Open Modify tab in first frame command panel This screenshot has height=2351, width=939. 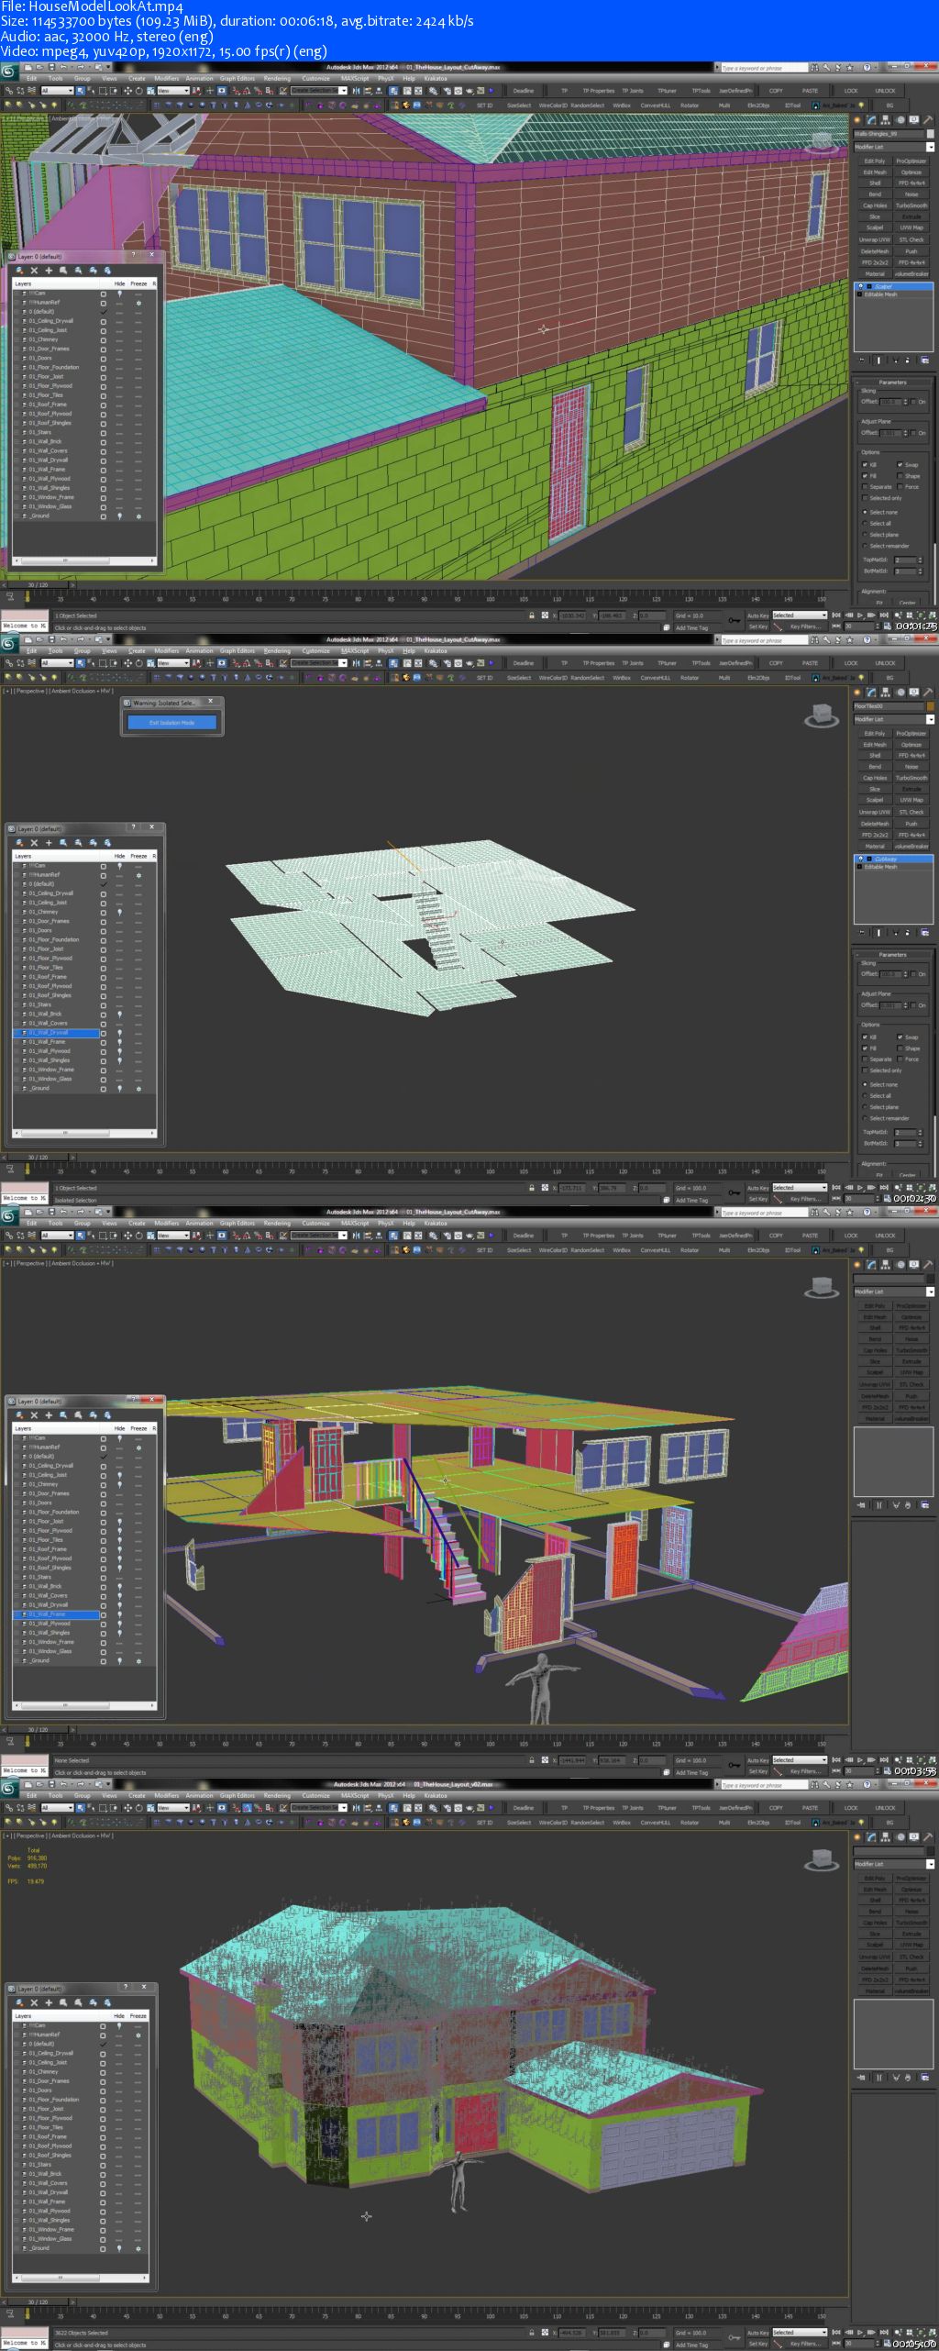point(871,120)
